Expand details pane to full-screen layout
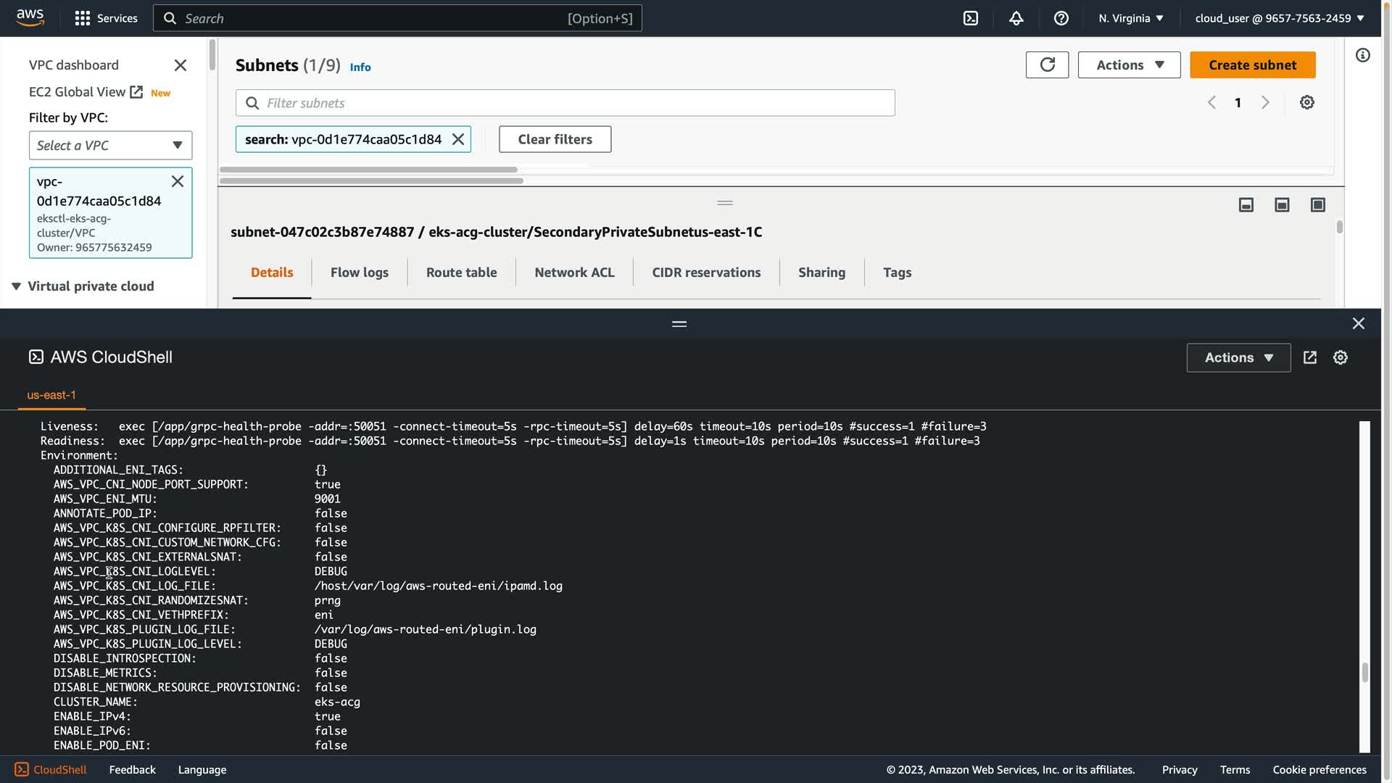Screen dimensions: 1392x783 click(1317, 205)
